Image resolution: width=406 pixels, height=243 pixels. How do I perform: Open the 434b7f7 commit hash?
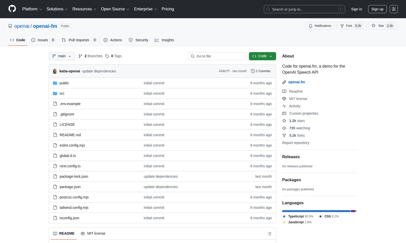tap(224, 71)
